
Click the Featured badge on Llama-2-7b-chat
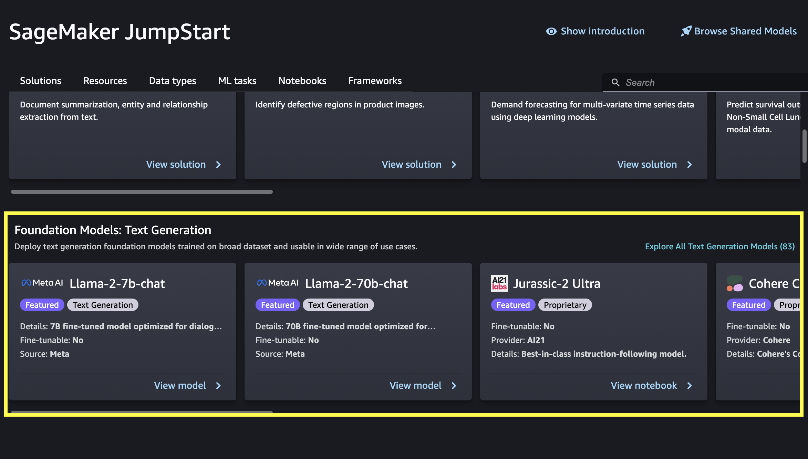[42, 305]
